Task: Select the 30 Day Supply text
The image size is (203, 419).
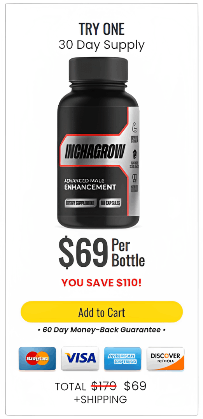Action: coord(101,45)
